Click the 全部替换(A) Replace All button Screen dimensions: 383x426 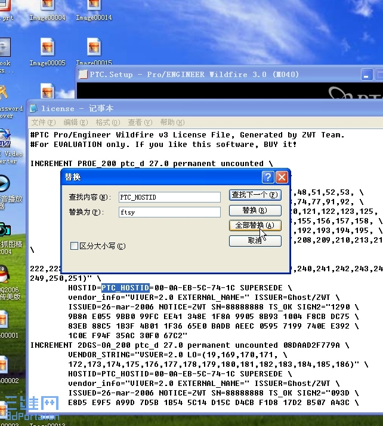(255, 225)
